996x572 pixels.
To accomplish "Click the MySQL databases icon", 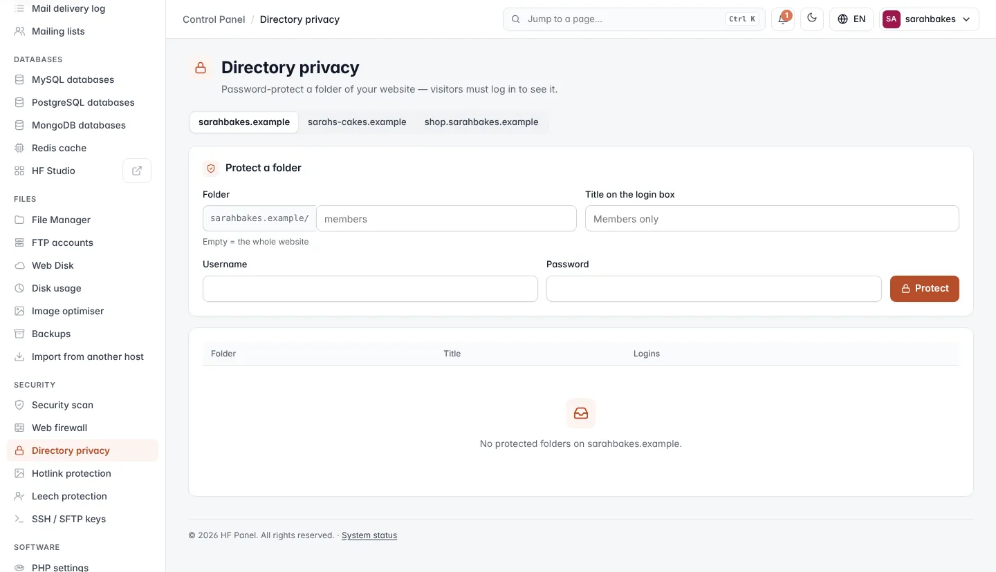I will 19,79.
